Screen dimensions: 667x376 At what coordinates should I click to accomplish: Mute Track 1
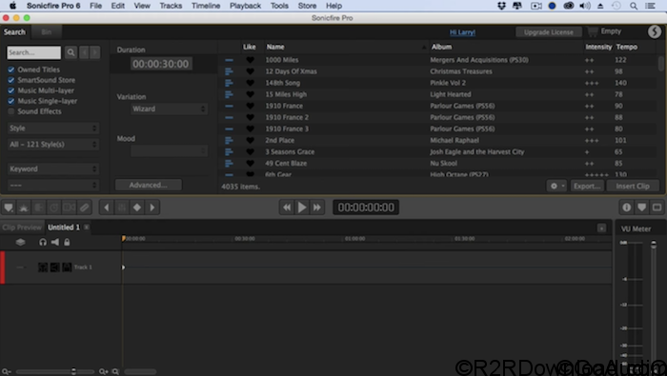55,267
